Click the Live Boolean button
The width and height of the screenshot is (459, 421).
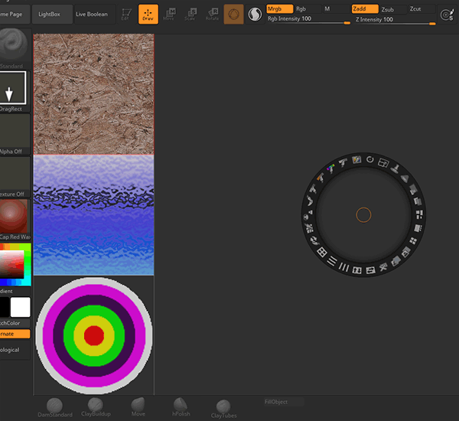(91, 14)
